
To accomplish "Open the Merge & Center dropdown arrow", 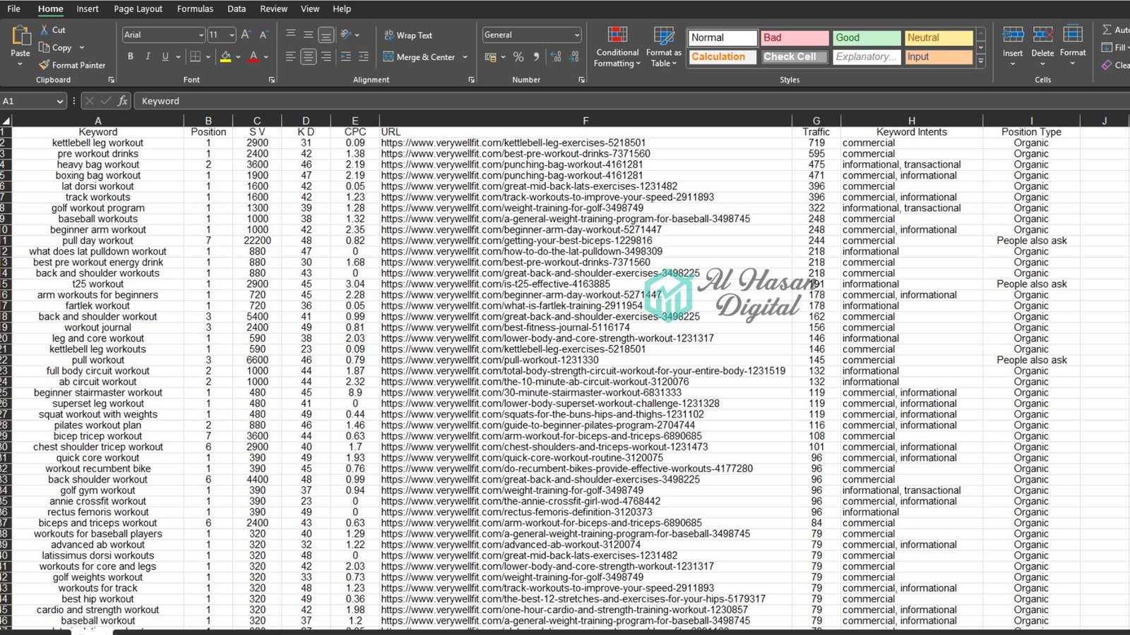I will (465, 57).
